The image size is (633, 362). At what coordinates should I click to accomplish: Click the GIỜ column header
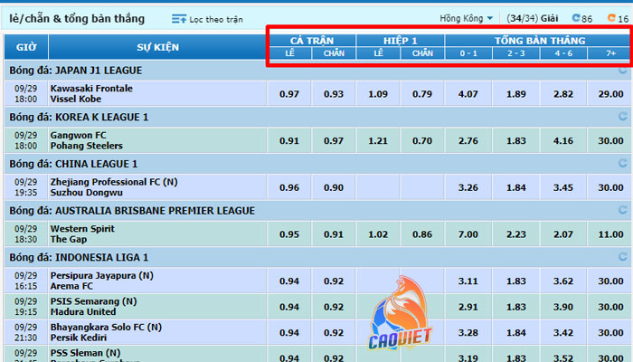click(x=26, y=47)
